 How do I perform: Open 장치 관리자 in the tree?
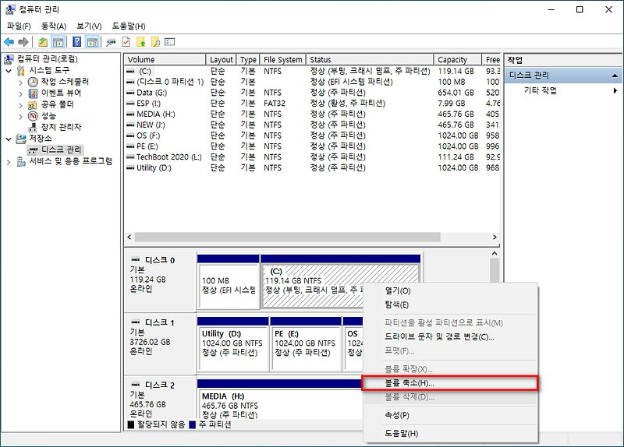pyautogui.click(x=61, y=127)
